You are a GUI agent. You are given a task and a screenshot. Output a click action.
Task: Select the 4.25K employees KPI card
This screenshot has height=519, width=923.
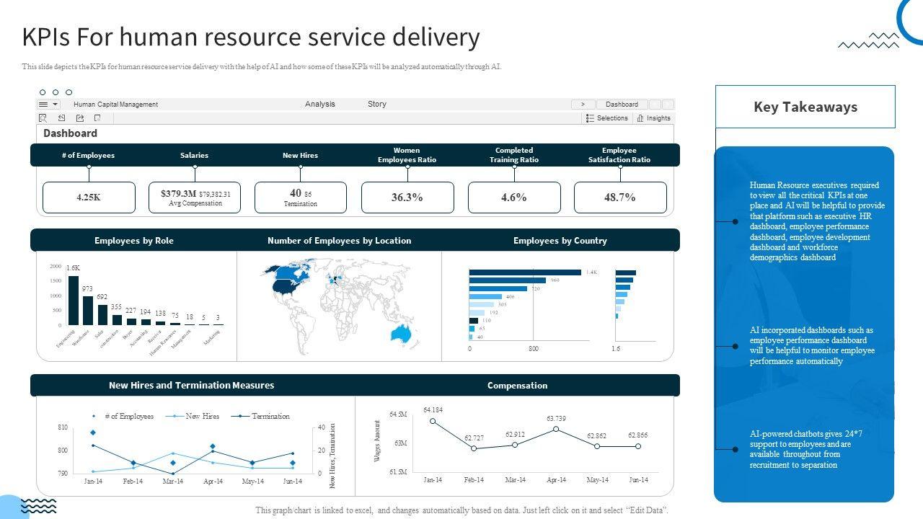(x=89, y=198)
